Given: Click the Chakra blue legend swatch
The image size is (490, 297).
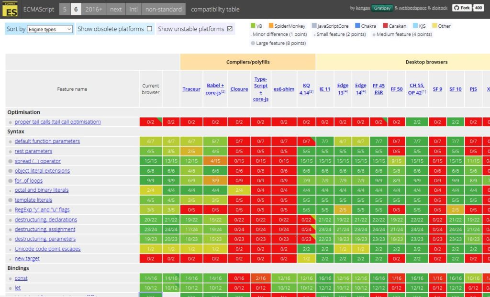Looking at the screenshot, I should click(x=357, y=25).
